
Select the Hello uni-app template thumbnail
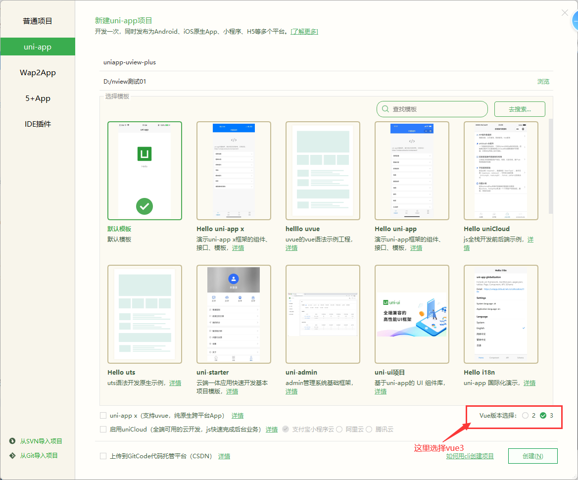click(412, 171)
